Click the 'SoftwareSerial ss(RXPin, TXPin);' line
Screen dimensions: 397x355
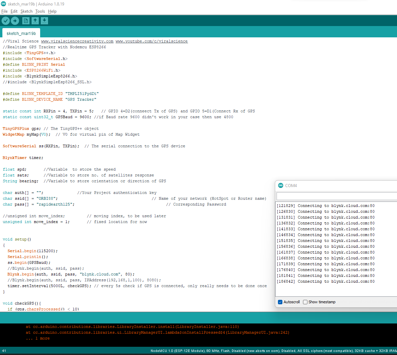point(94,146)
